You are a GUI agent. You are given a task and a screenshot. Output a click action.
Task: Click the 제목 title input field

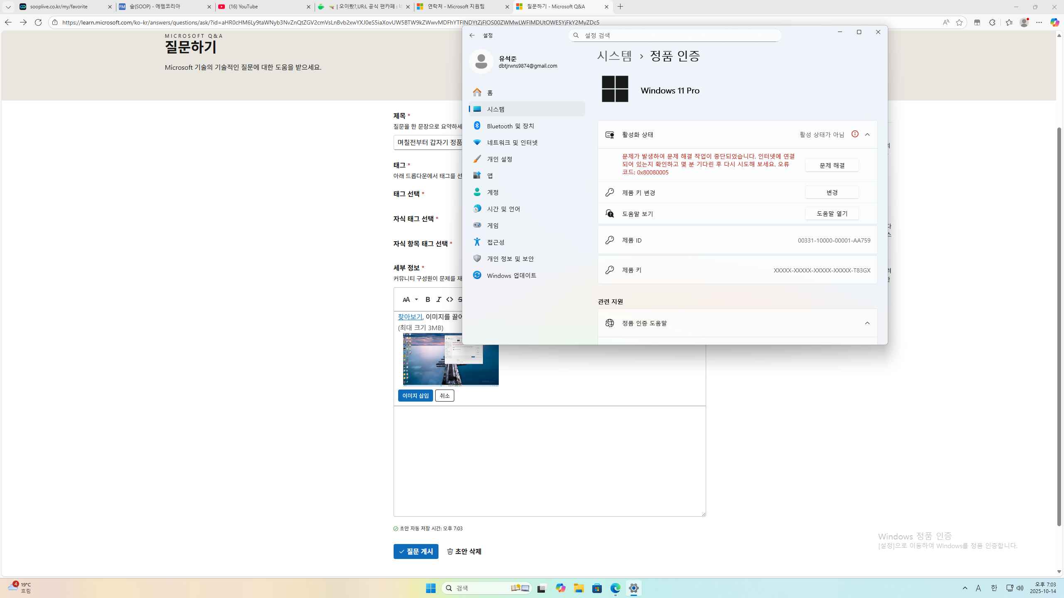click(428, 142)
